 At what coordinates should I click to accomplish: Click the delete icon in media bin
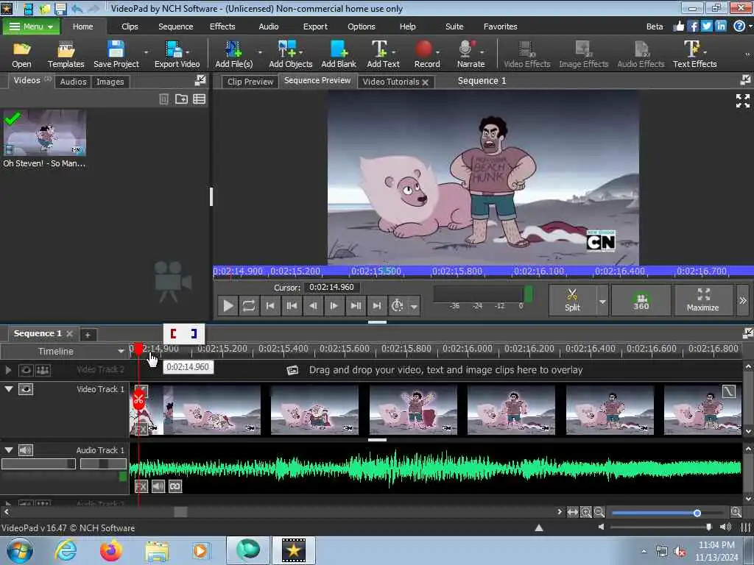164,99
